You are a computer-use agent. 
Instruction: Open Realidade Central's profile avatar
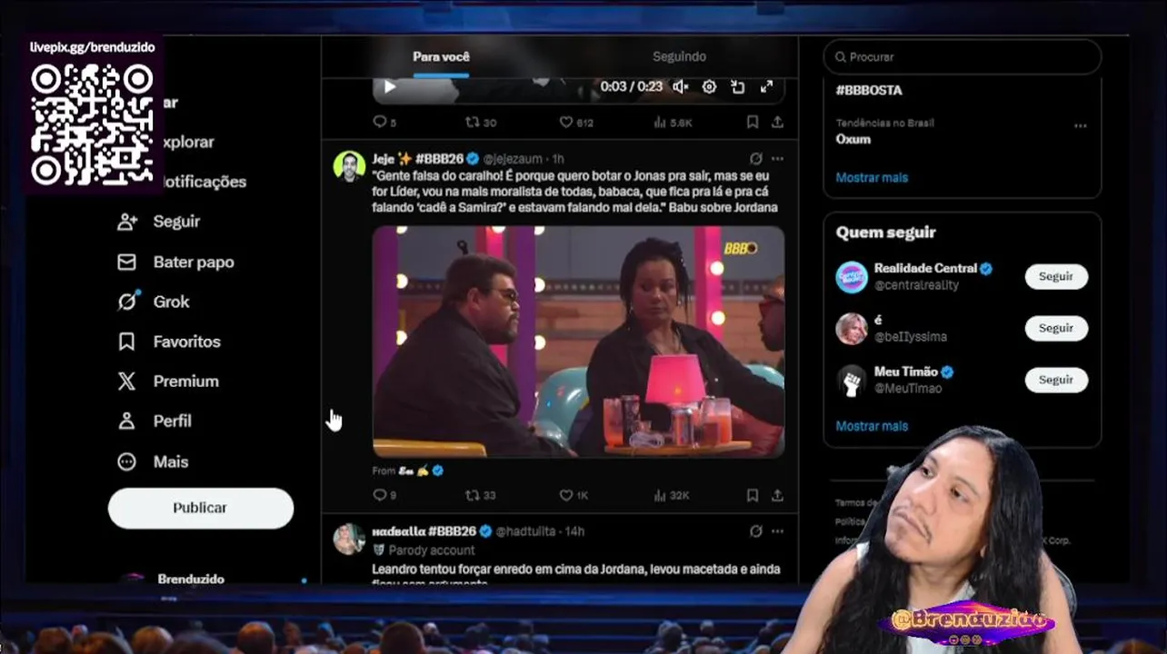point(852,277)
